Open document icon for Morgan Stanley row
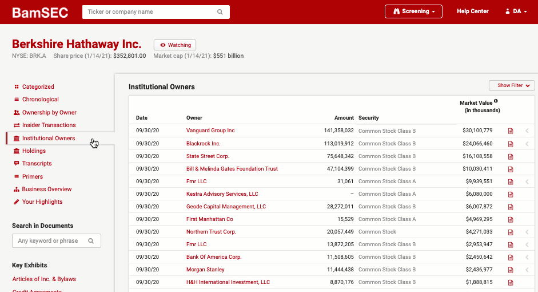This screenshot has width=538, height=292. 511,270
